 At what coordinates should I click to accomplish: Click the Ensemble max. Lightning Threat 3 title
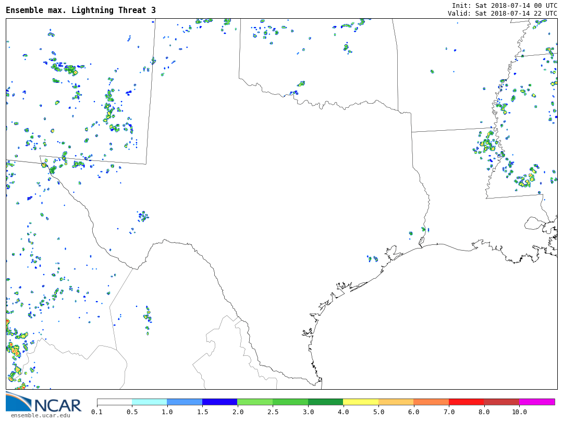(81, 10)
